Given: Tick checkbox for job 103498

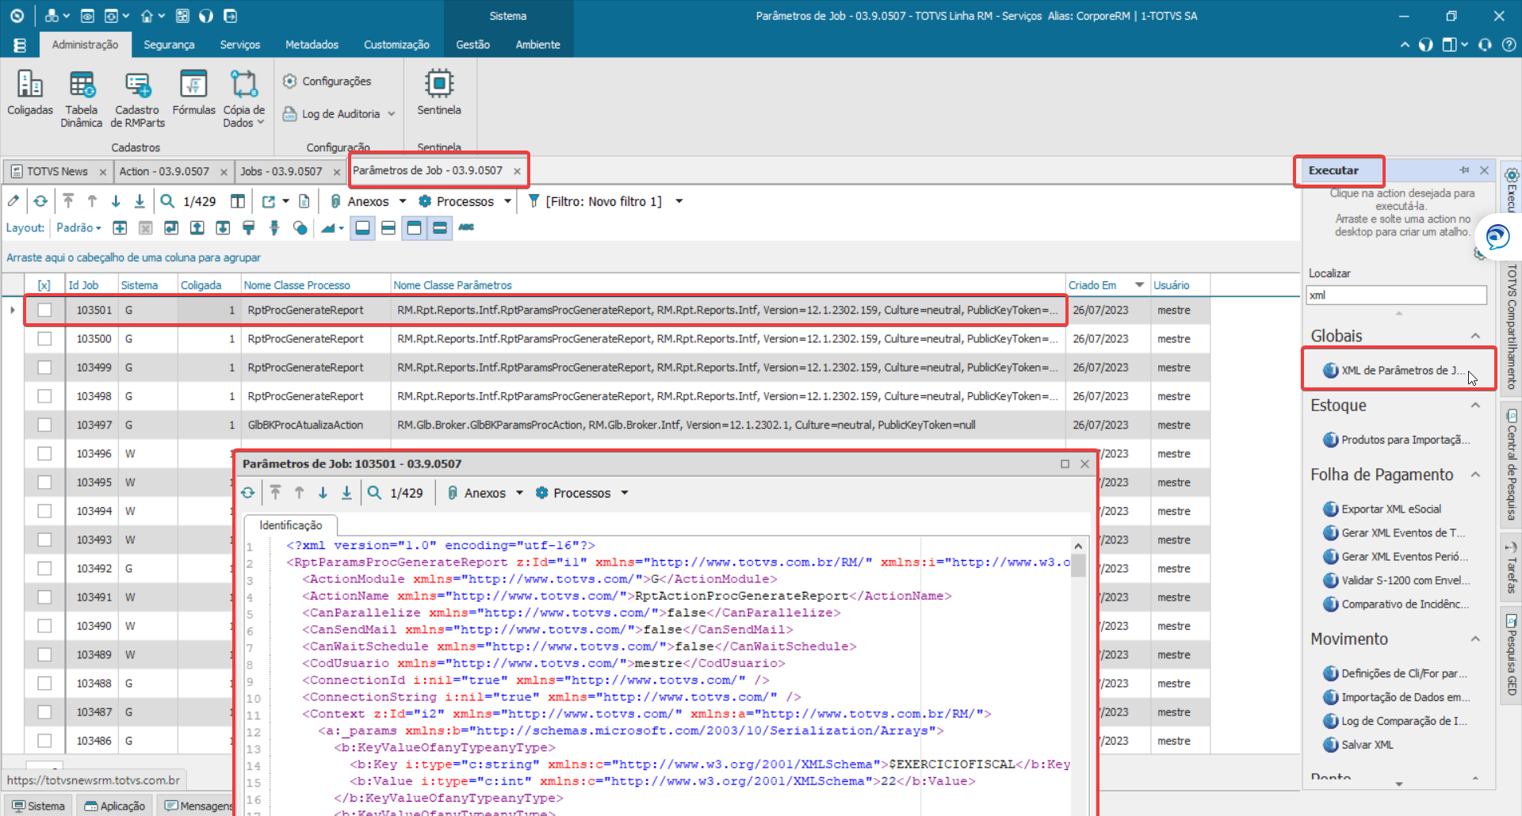Looking at the screenshot, I should coord(44,396).
